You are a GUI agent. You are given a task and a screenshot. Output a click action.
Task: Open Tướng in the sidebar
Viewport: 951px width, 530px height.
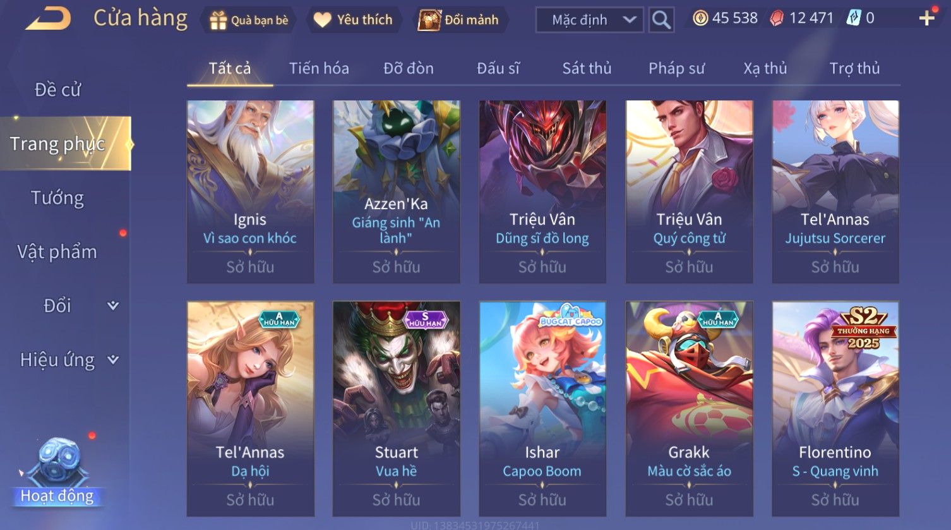(x=57, y=198)
